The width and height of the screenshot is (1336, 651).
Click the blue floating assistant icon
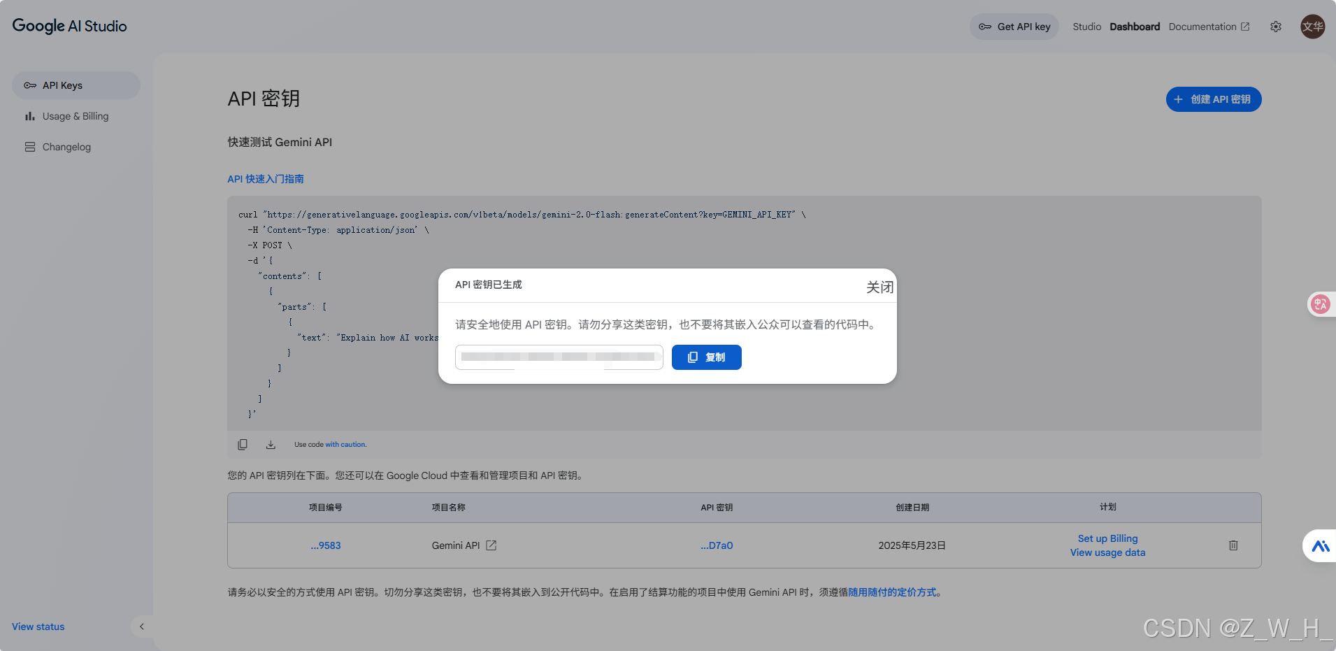1320,546
